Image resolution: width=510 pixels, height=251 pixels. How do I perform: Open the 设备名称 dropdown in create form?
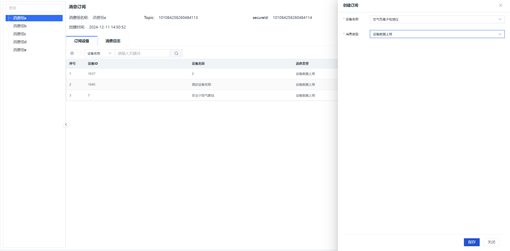(437, 19)
